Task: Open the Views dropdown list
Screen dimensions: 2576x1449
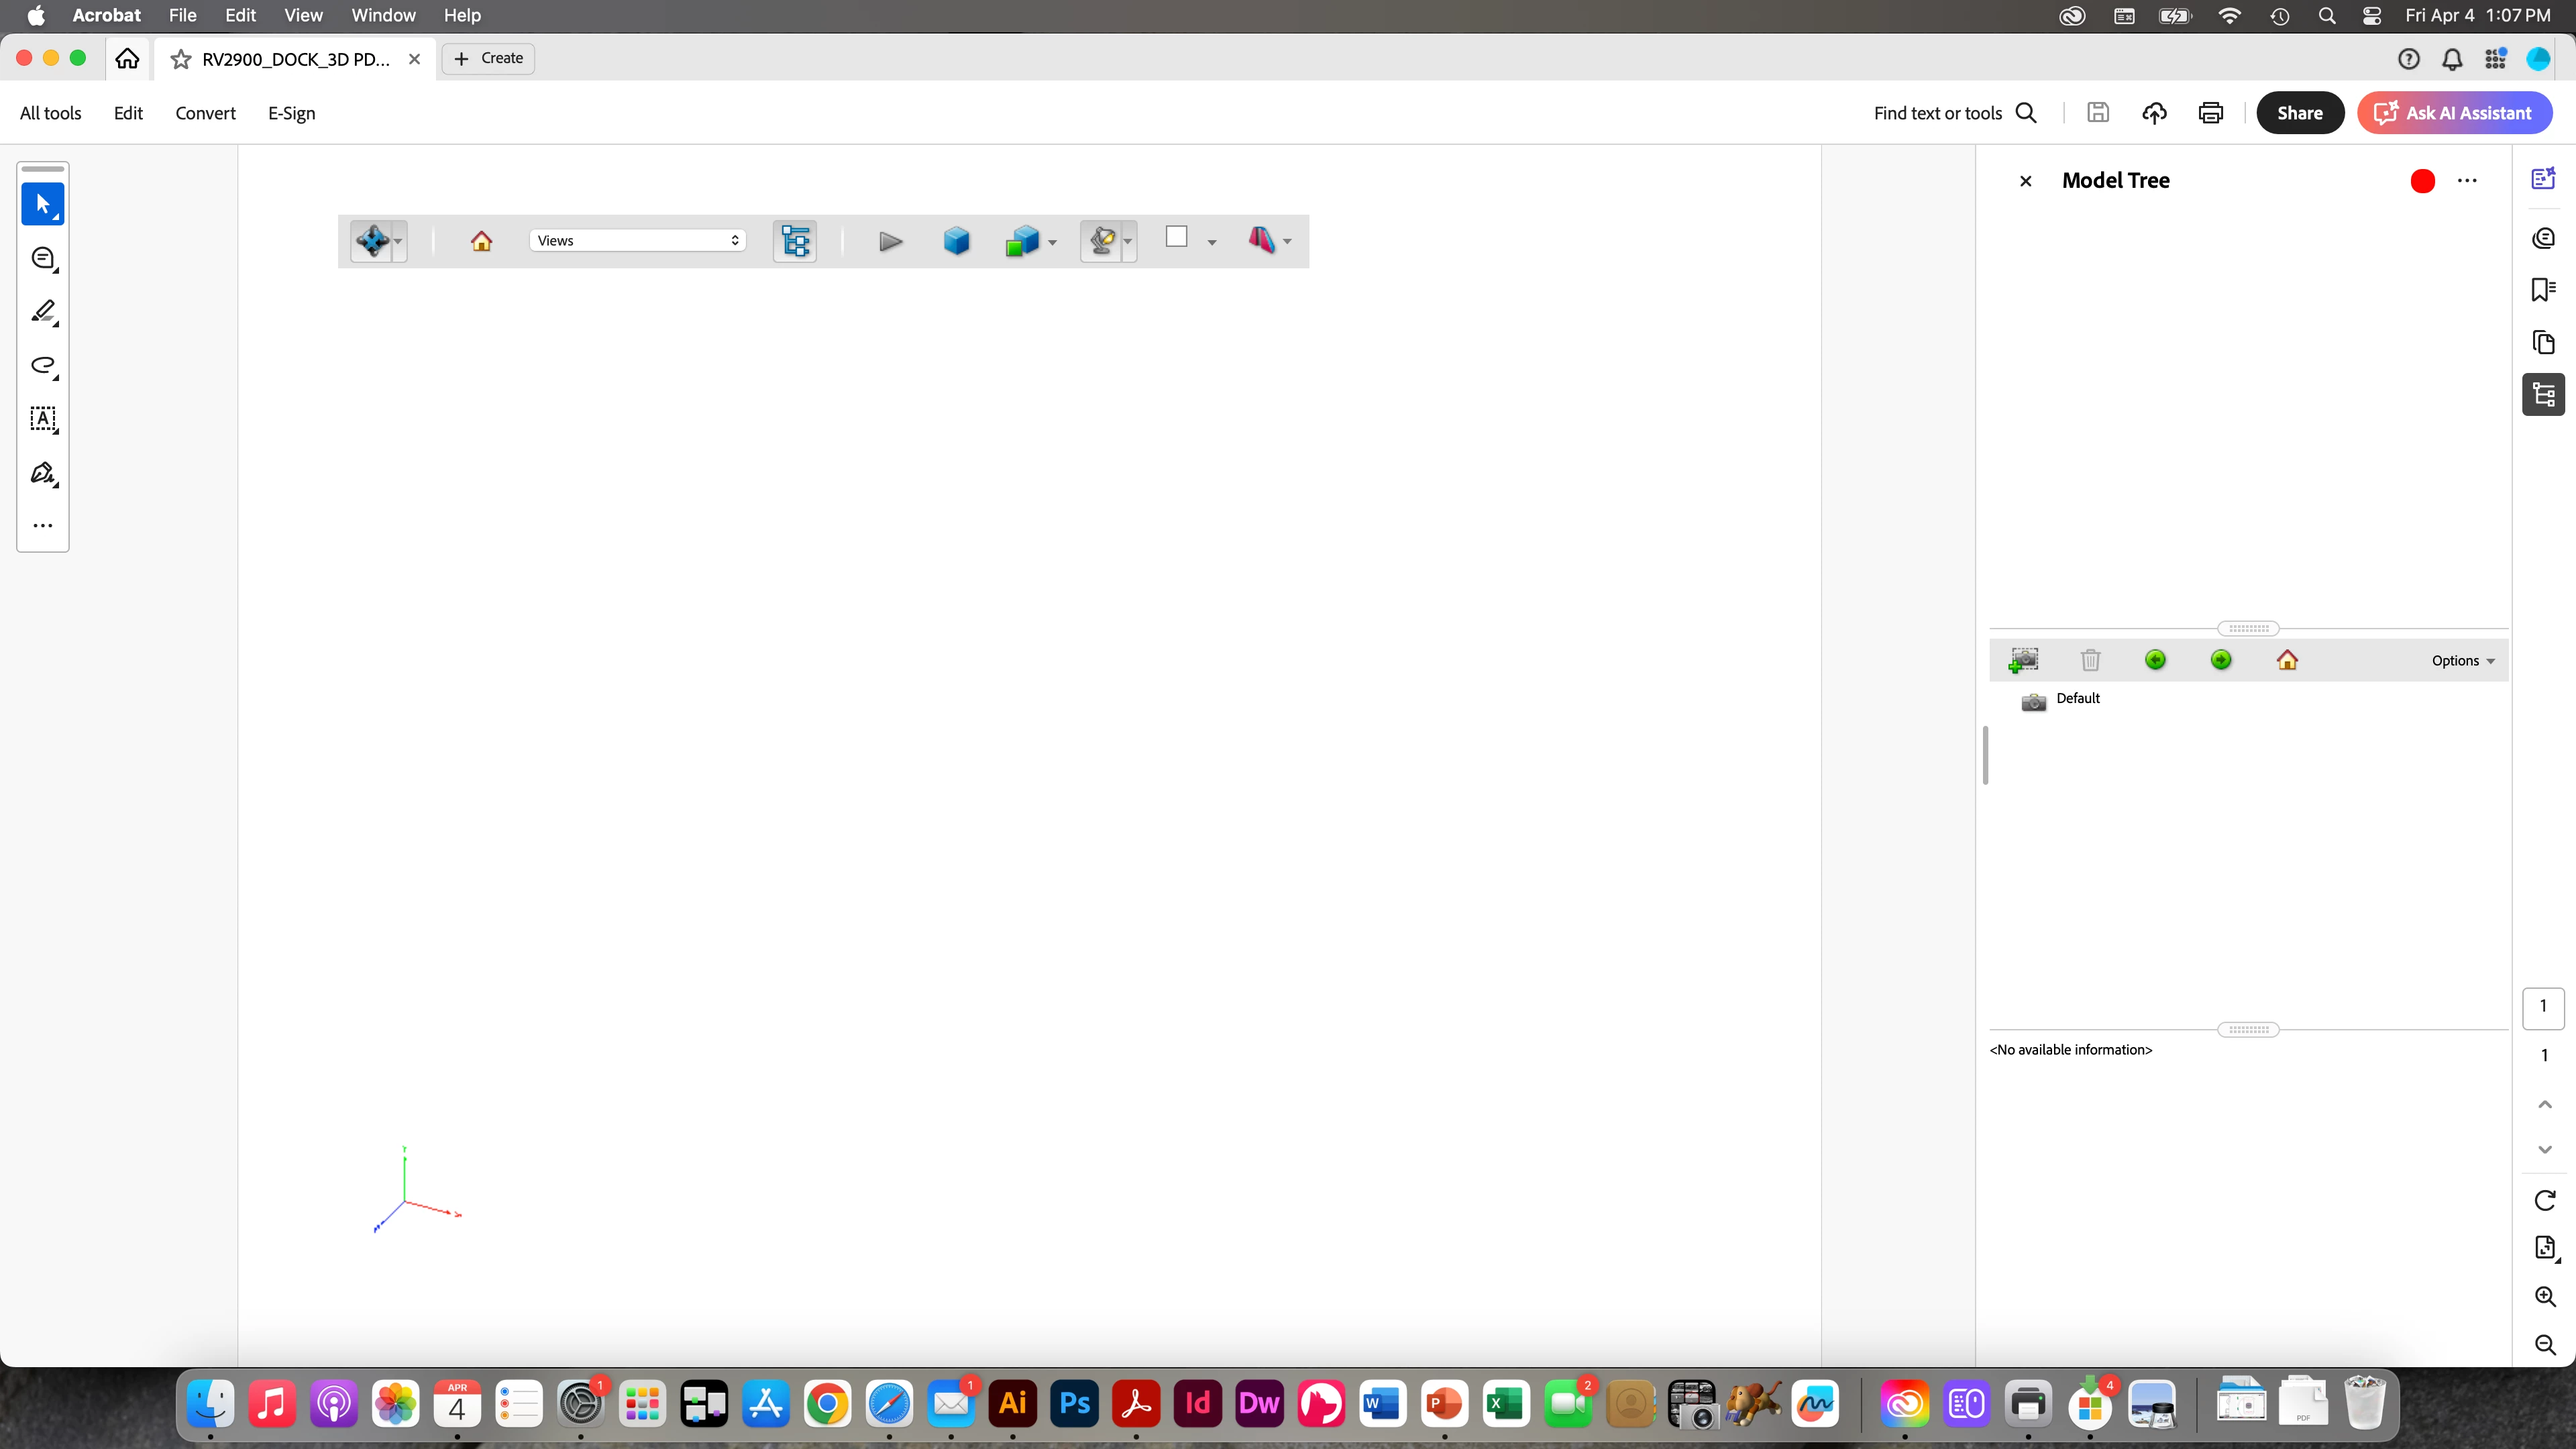Action: (x=637, y=240)
